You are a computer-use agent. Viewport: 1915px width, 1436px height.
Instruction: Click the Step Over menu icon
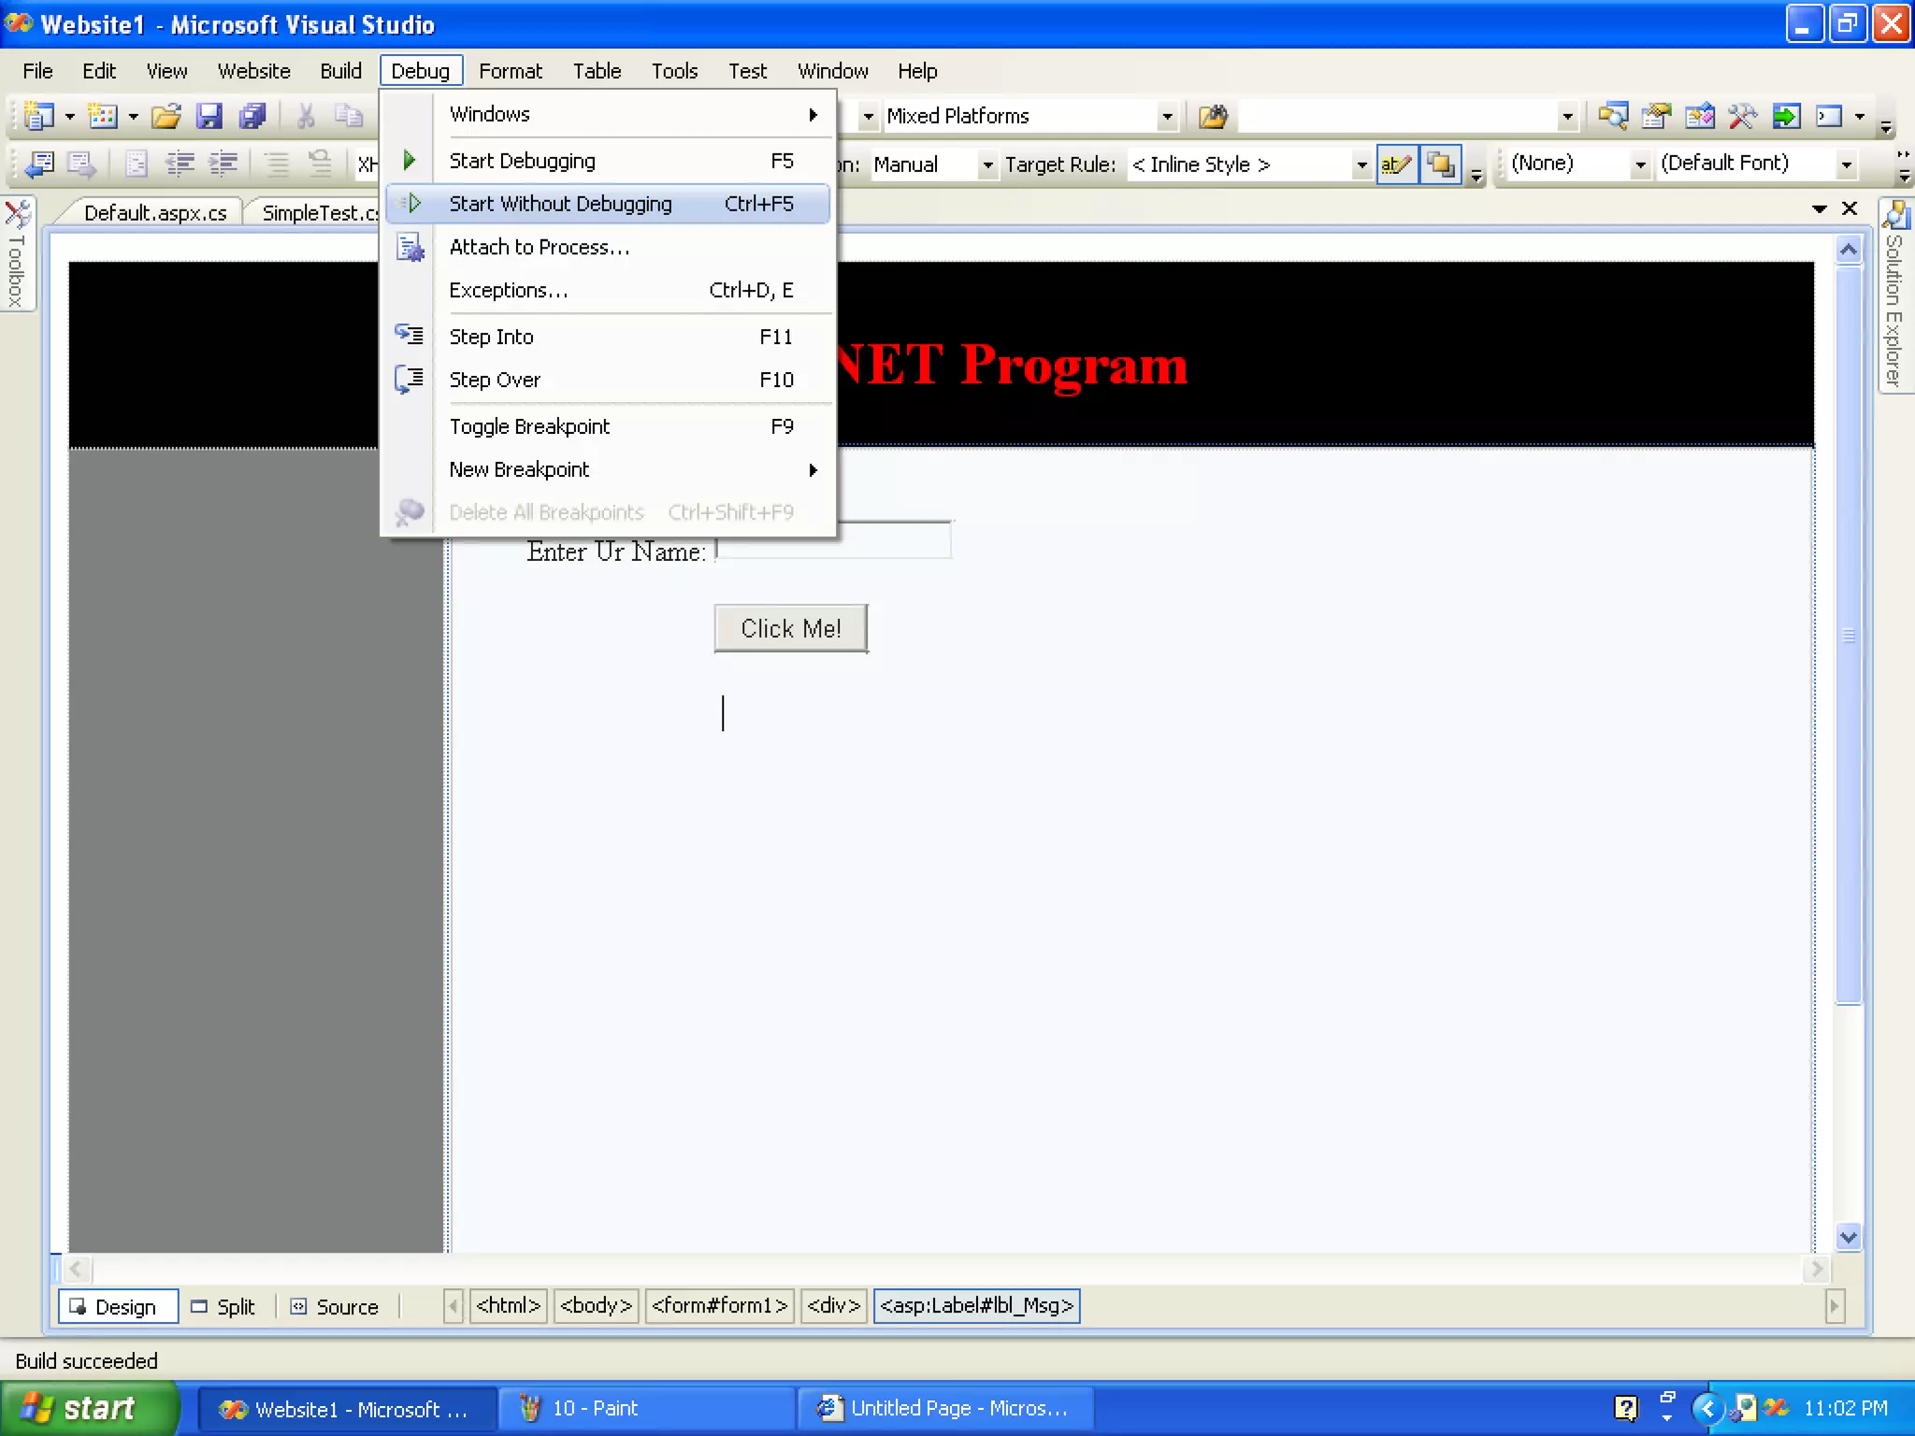coord(409,379)
